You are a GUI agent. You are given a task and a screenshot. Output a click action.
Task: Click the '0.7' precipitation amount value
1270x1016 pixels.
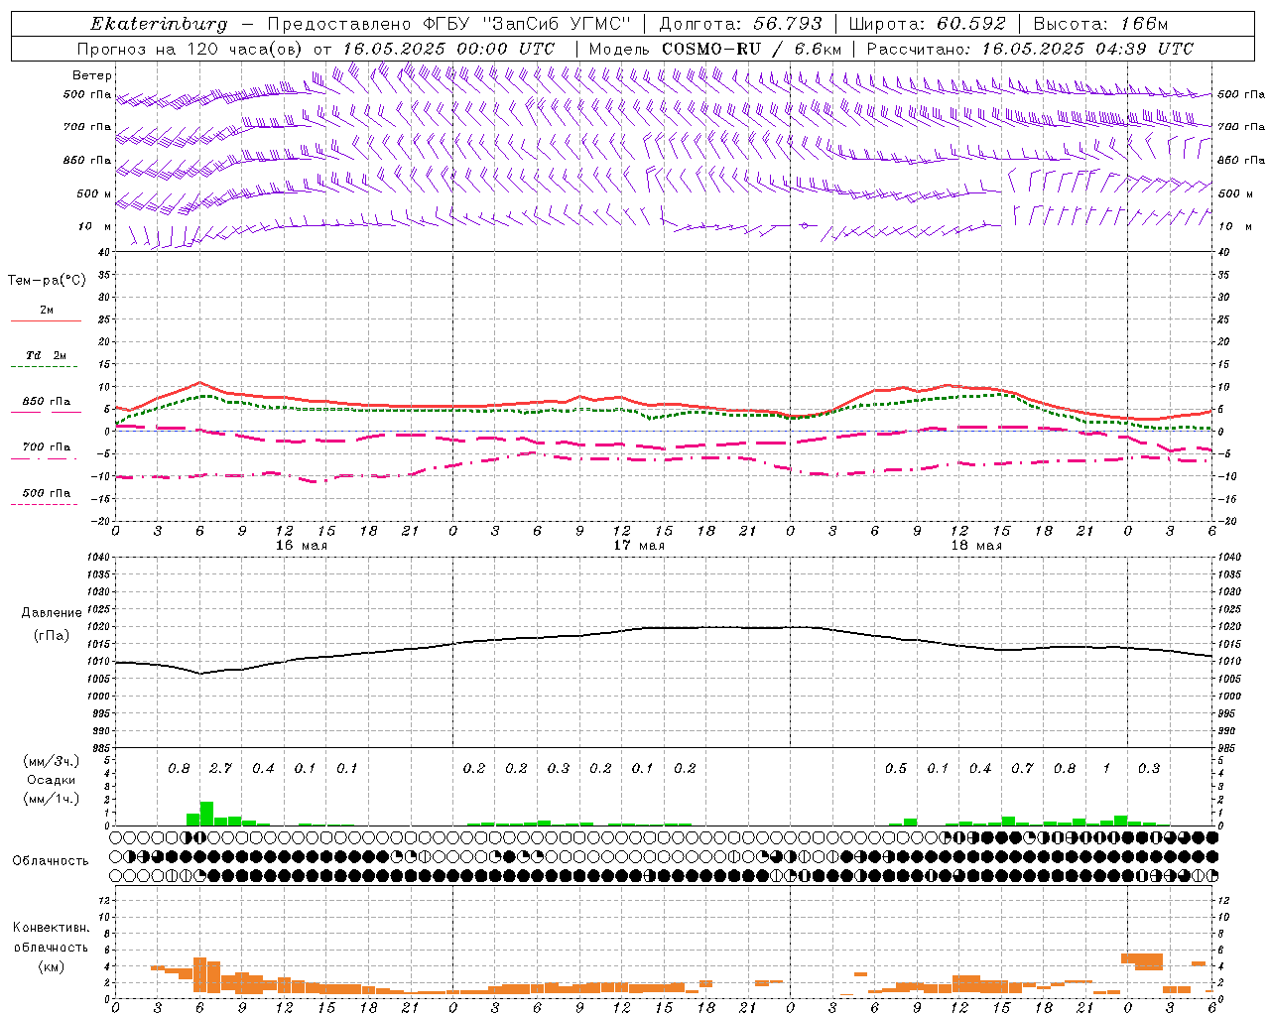[x=1022, y=768]
